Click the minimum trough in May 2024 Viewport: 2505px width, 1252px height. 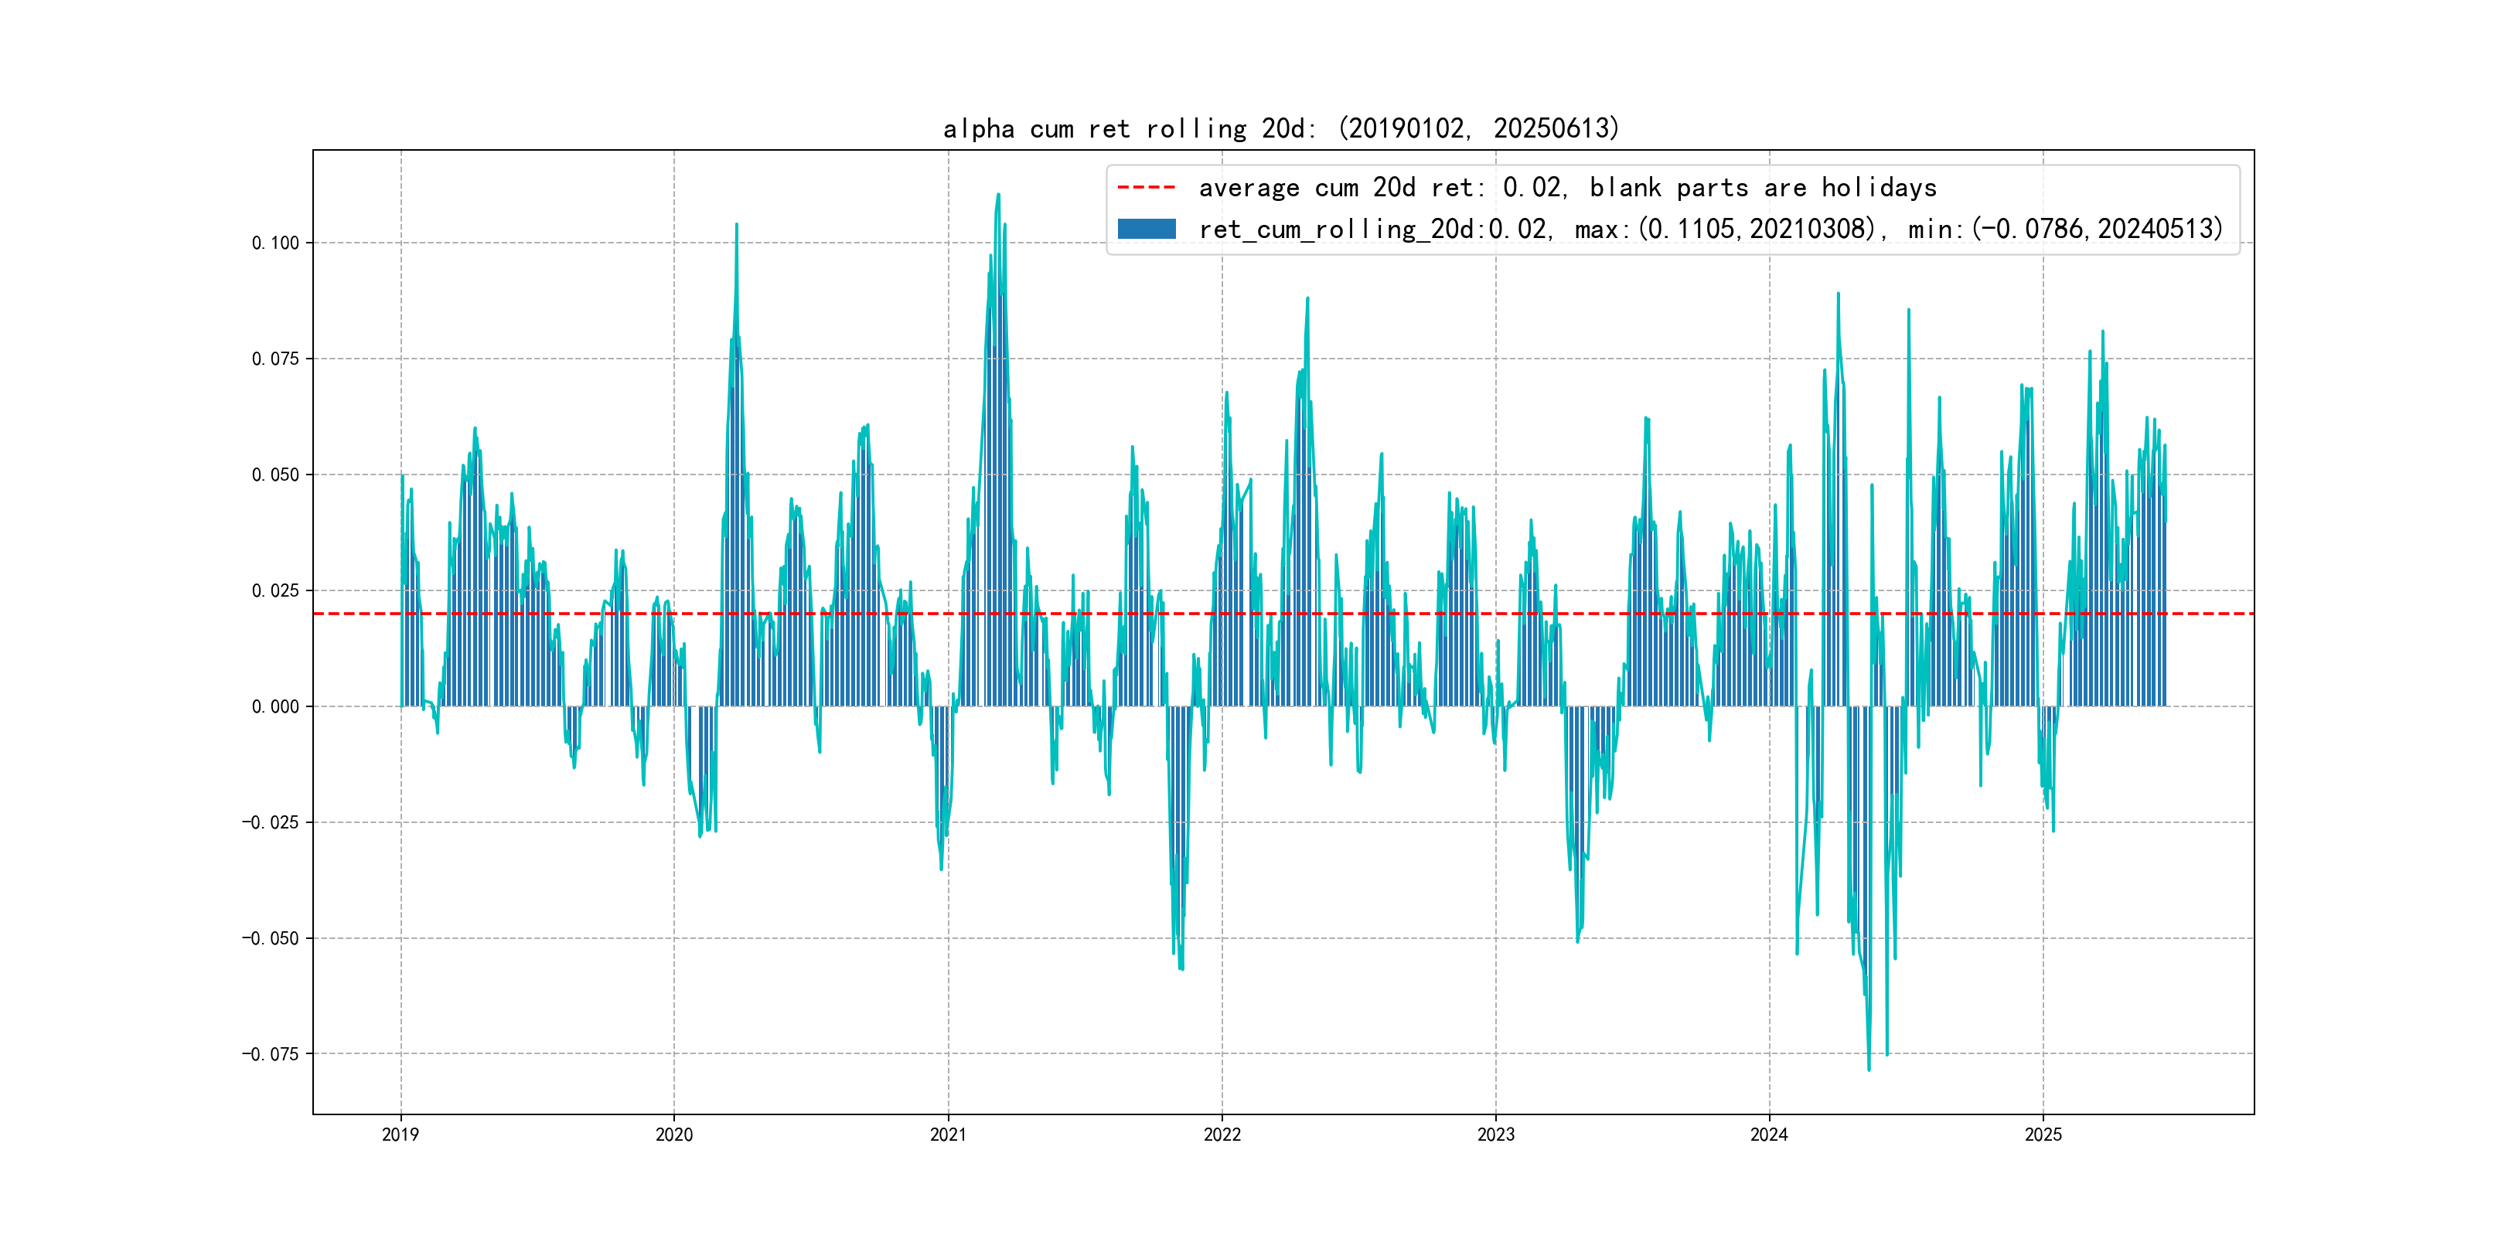click(x=1868, y=1067)
